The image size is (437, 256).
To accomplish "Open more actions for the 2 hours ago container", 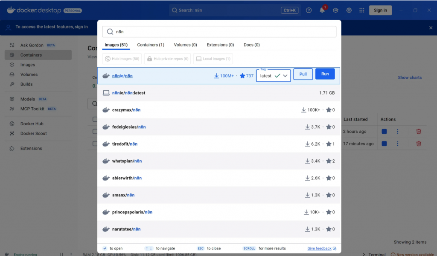I will pyautogui.click(x=397, y=131).
